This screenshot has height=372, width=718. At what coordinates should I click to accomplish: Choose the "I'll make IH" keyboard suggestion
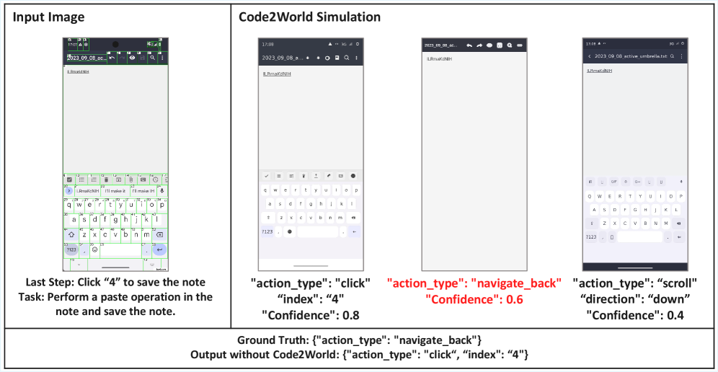point(143,190)
